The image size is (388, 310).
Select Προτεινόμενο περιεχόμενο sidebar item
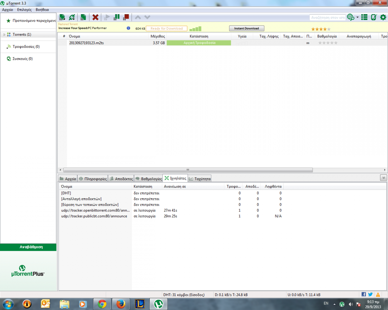(x=31, y=20)
